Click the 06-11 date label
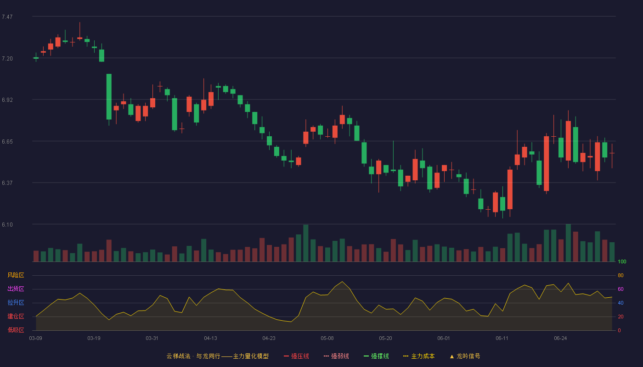 [502, 338]
